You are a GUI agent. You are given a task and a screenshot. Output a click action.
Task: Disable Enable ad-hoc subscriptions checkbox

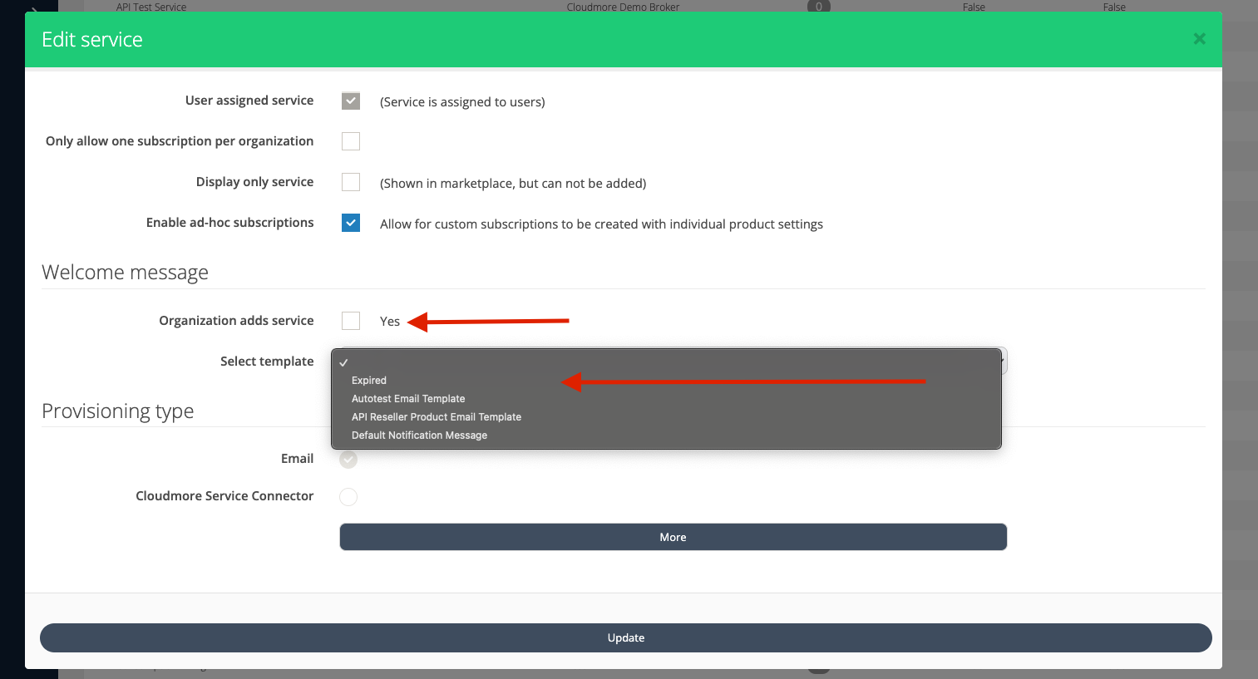[351, 223]
